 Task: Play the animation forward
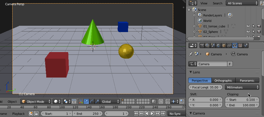[x=152, y=113]
